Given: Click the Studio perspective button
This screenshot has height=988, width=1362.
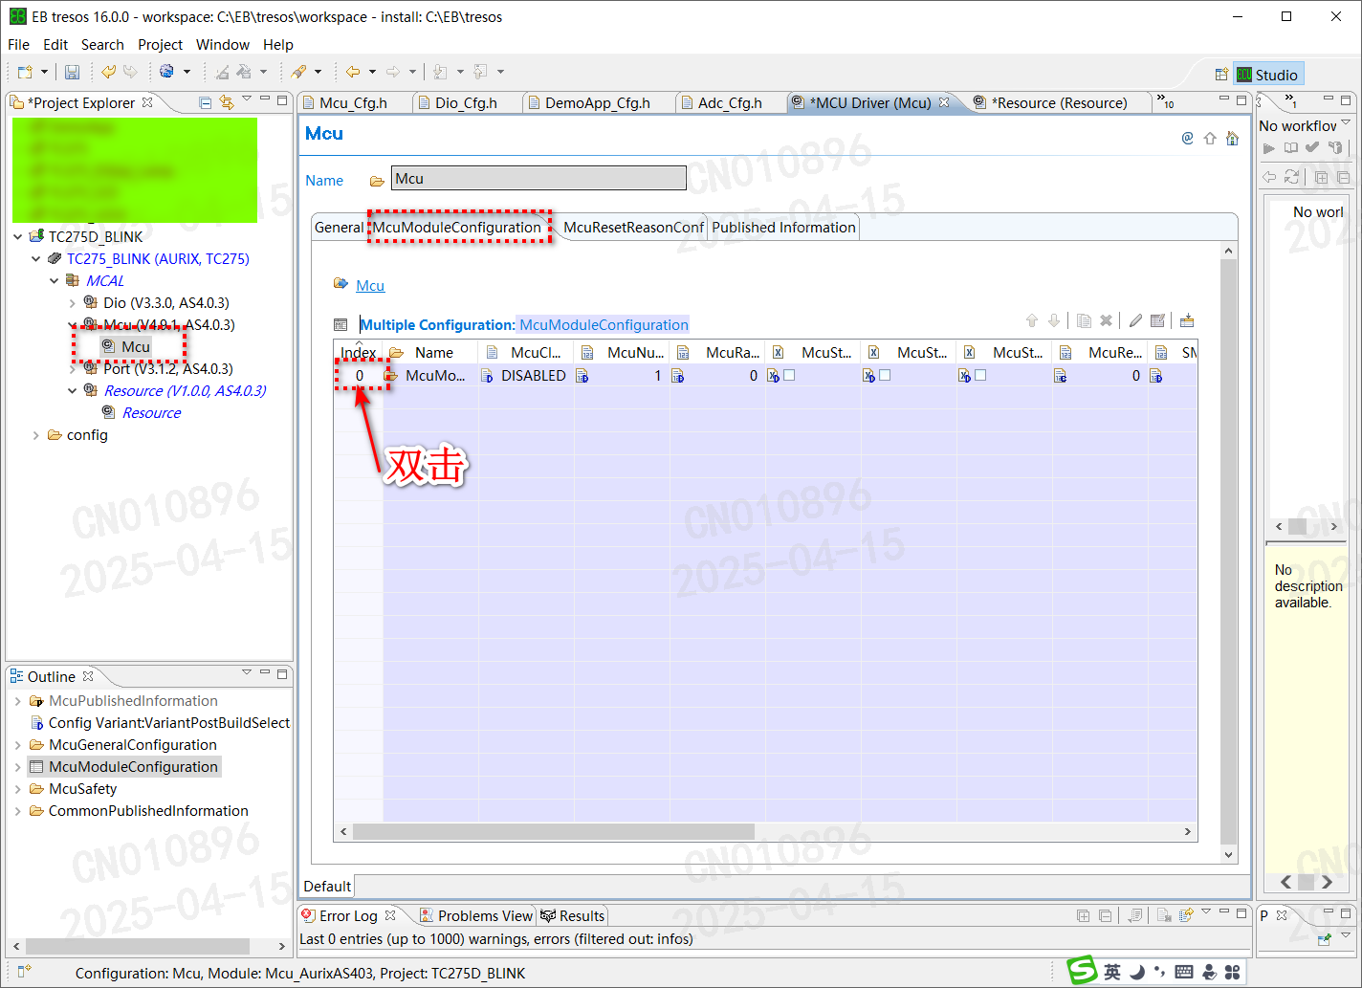Looking at the screenshot, I should tap(1268, 75).
